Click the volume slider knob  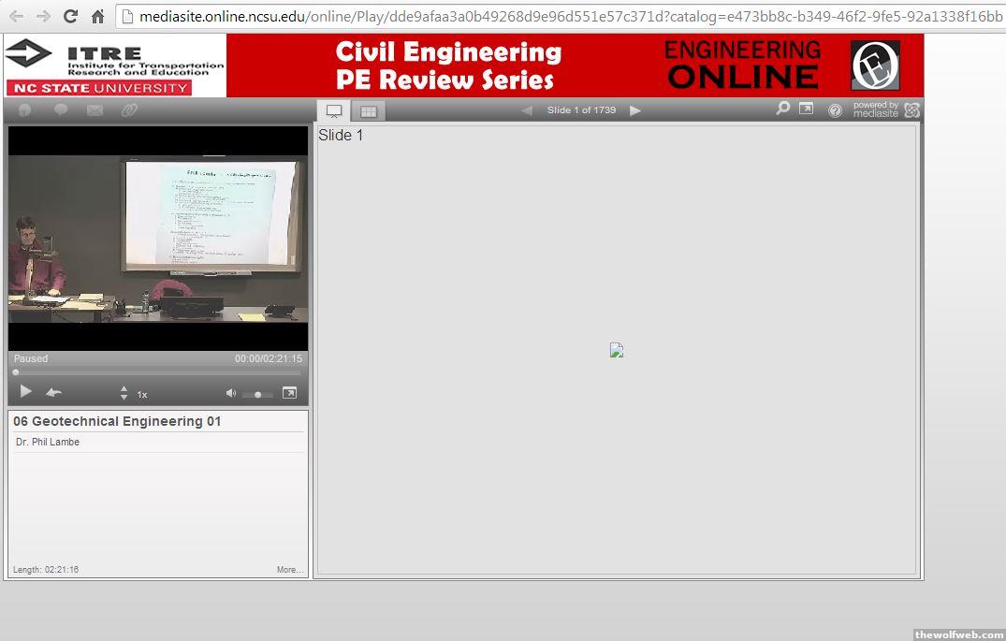257,395
